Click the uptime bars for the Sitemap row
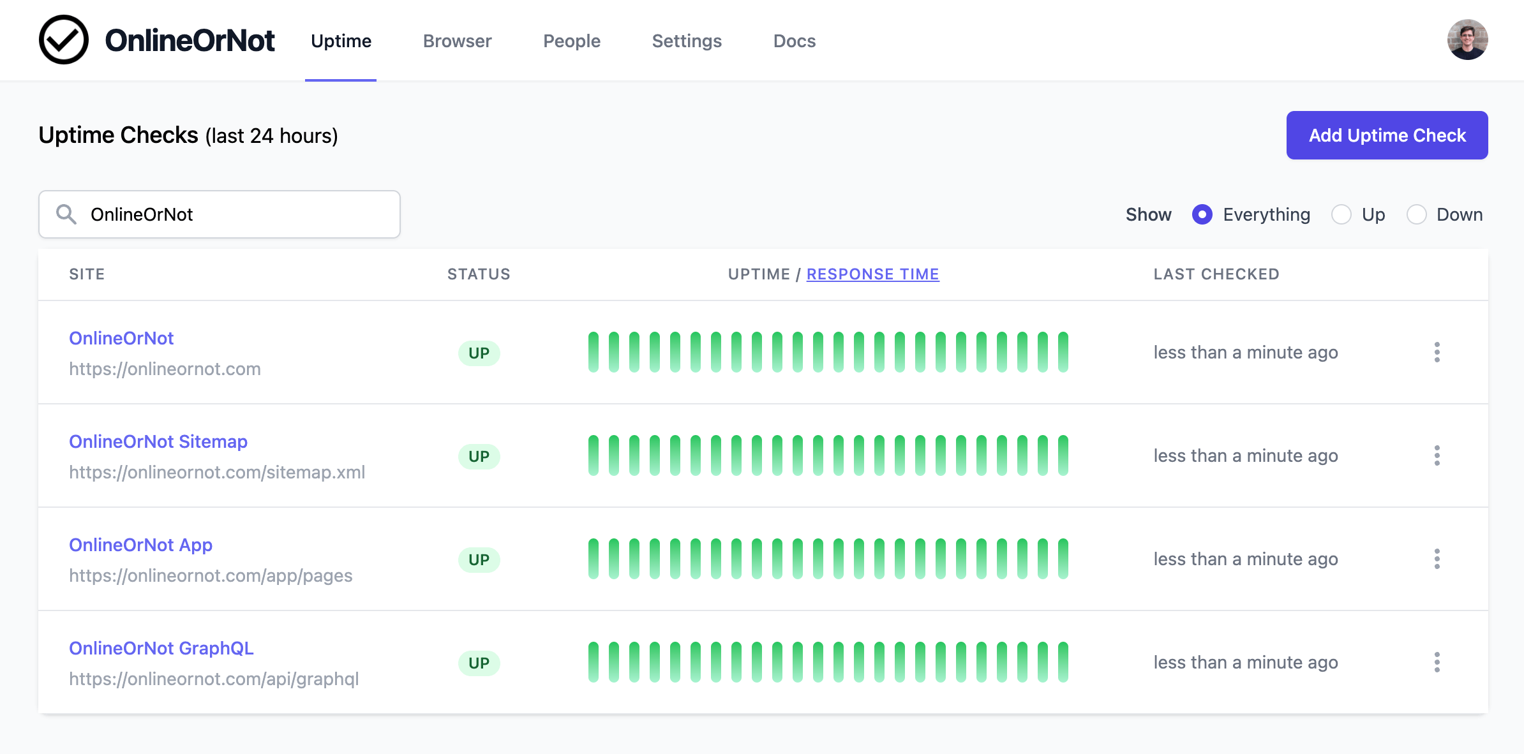Image resolution: width=1524 pixels, height=754 pixels. [828, 455]
